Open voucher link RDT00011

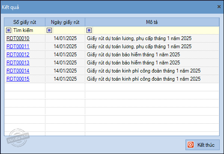pos(18,46)
